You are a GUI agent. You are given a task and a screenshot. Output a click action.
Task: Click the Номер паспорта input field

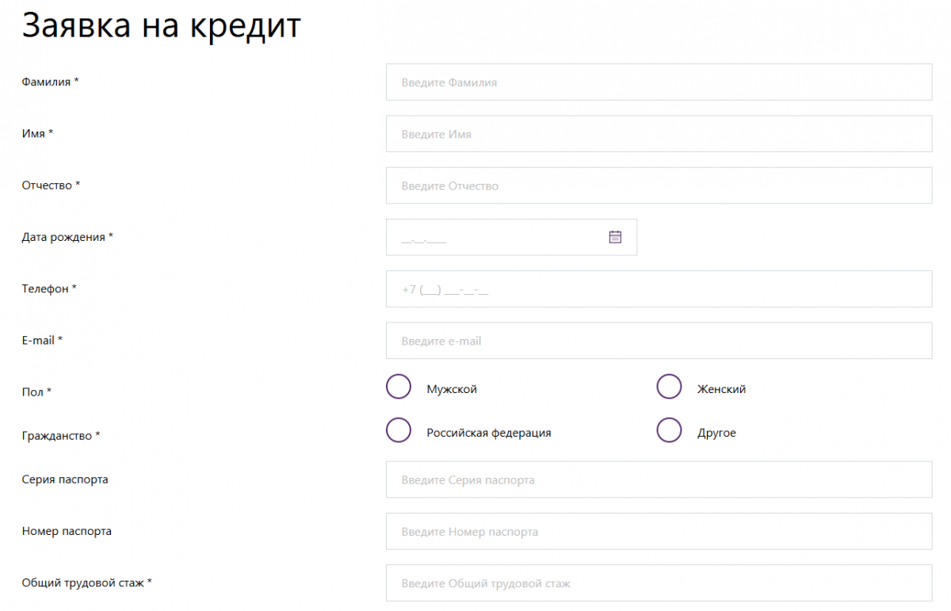(659, 531)
